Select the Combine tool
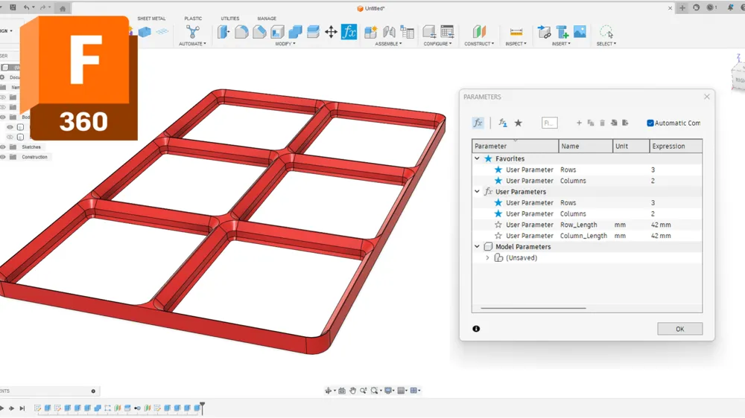The height and width of the screenshot is (418, 745). [295, 32]
